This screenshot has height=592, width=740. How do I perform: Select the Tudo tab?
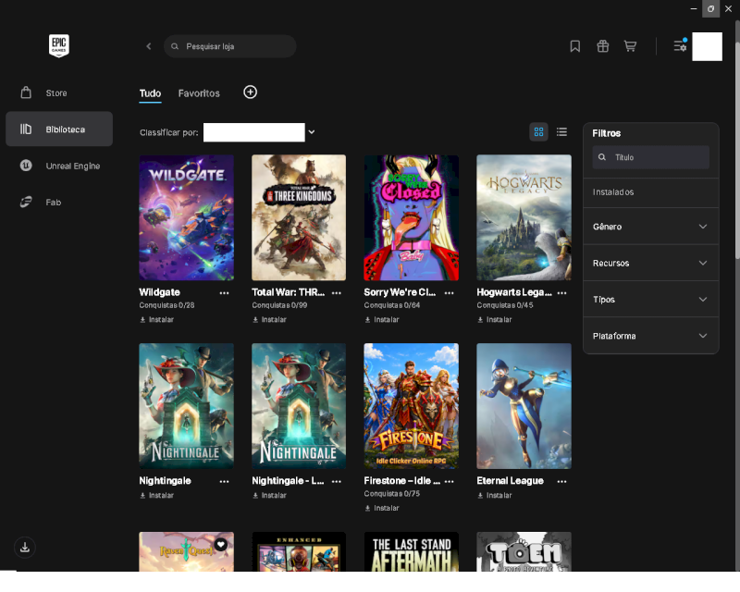coord(150,93)
